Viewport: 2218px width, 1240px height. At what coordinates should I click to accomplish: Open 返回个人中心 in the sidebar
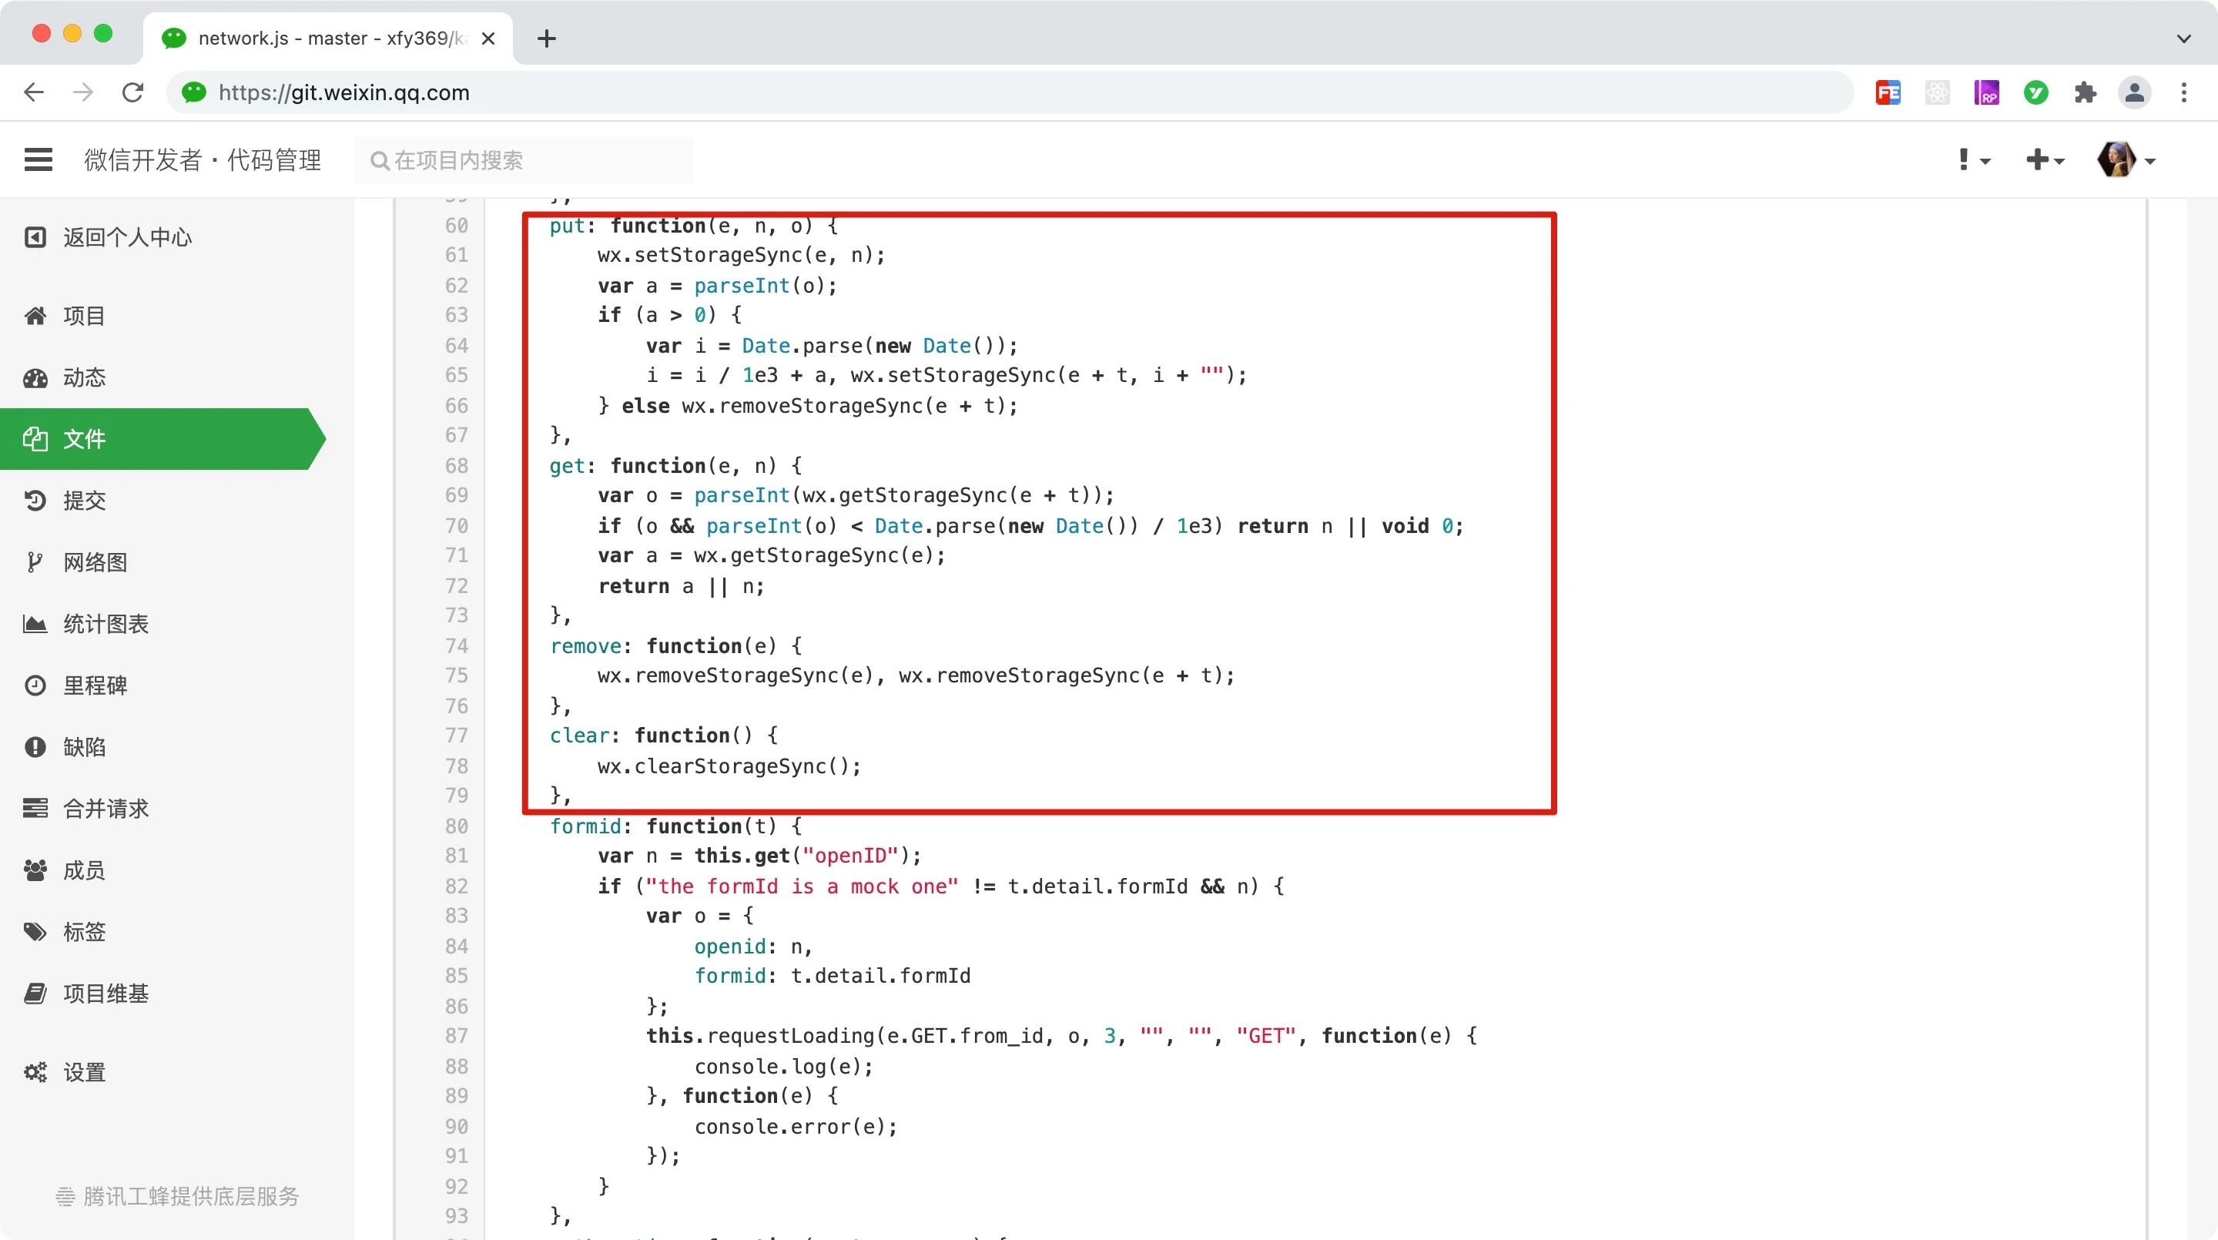pos(126,238)
